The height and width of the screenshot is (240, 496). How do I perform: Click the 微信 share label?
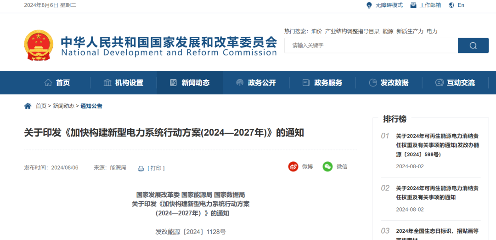coord(342,166)
